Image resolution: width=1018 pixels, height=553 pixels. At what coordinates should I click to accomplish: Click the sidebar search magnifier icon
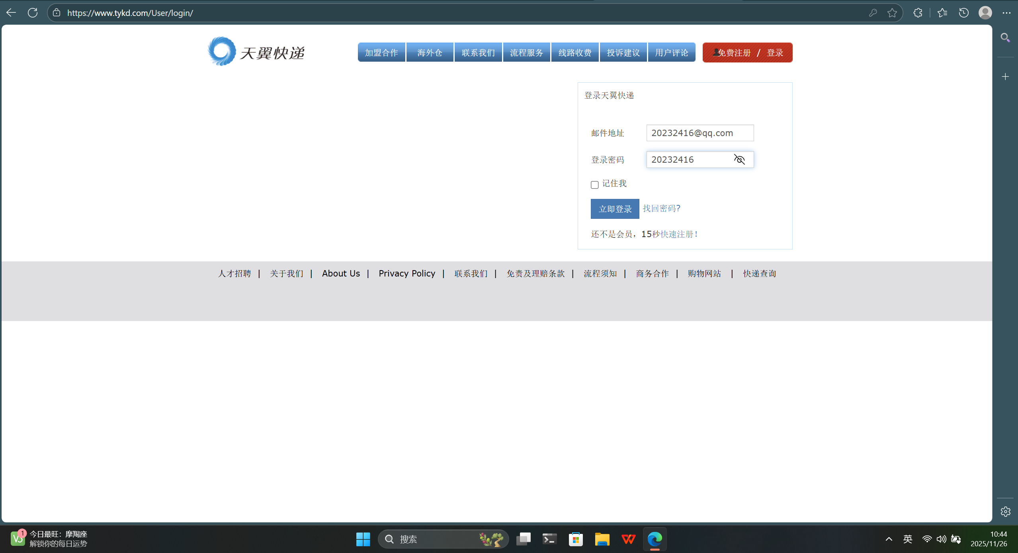(1005, 38)
